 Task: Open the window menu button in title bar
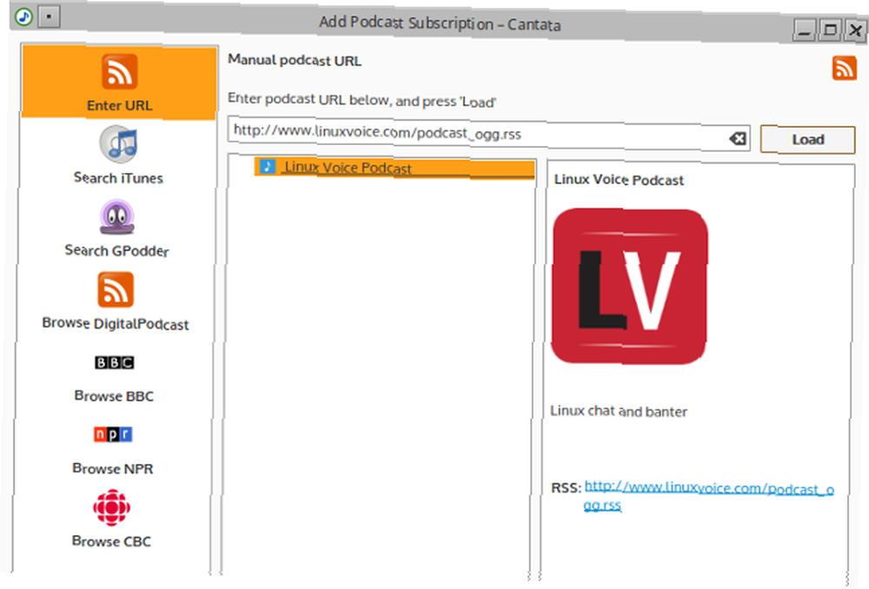click(49, 17)
